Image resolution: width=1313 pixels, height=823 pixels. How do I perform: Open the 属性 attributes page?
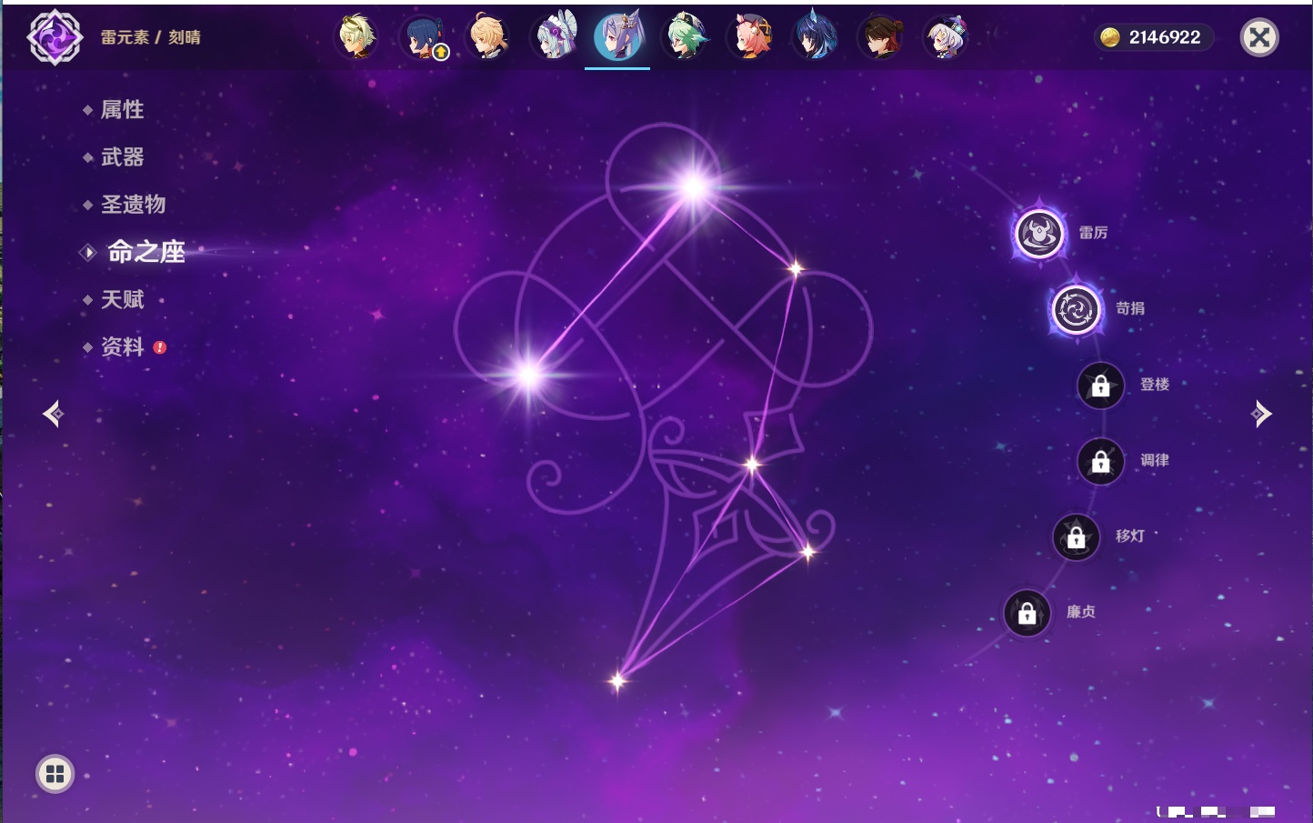122,110
